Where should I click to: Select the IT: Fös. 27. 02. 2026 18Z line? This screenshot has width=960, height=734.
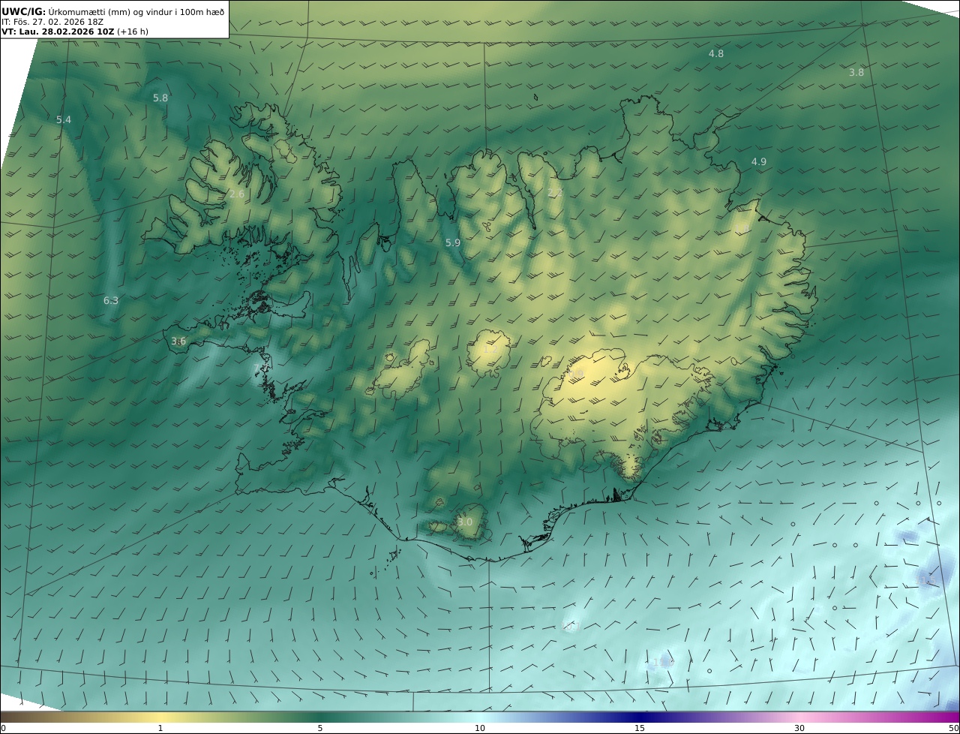[x=52, y=22]
